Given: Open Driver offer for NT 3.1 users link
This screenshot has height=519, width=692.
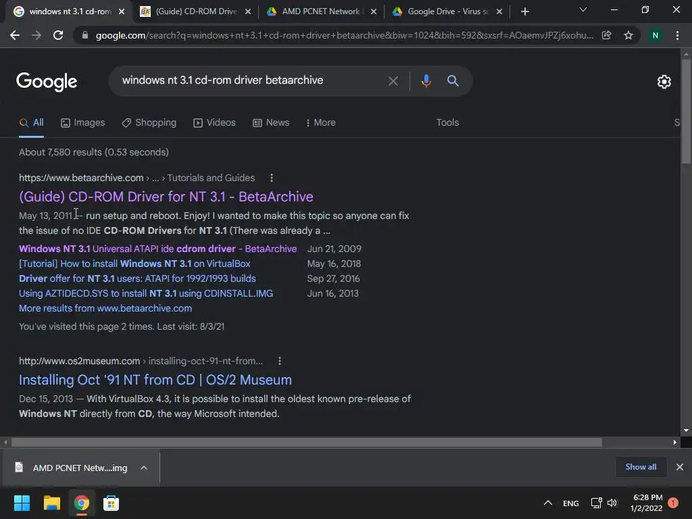Looking at the screenshot, I should [x=137, y=278].
